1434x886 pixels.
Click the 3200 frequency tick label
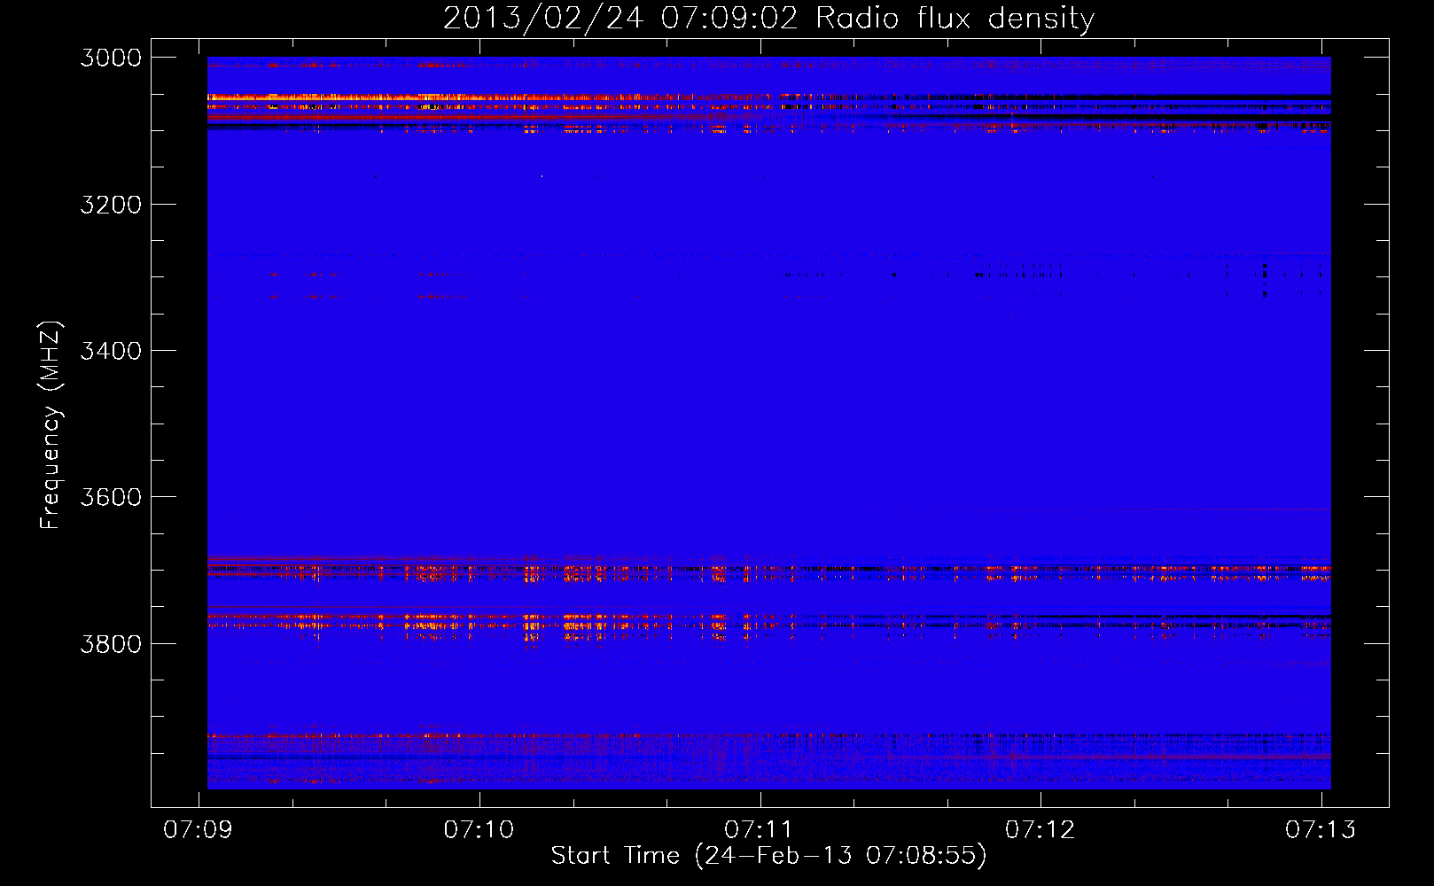click(111, 205)
